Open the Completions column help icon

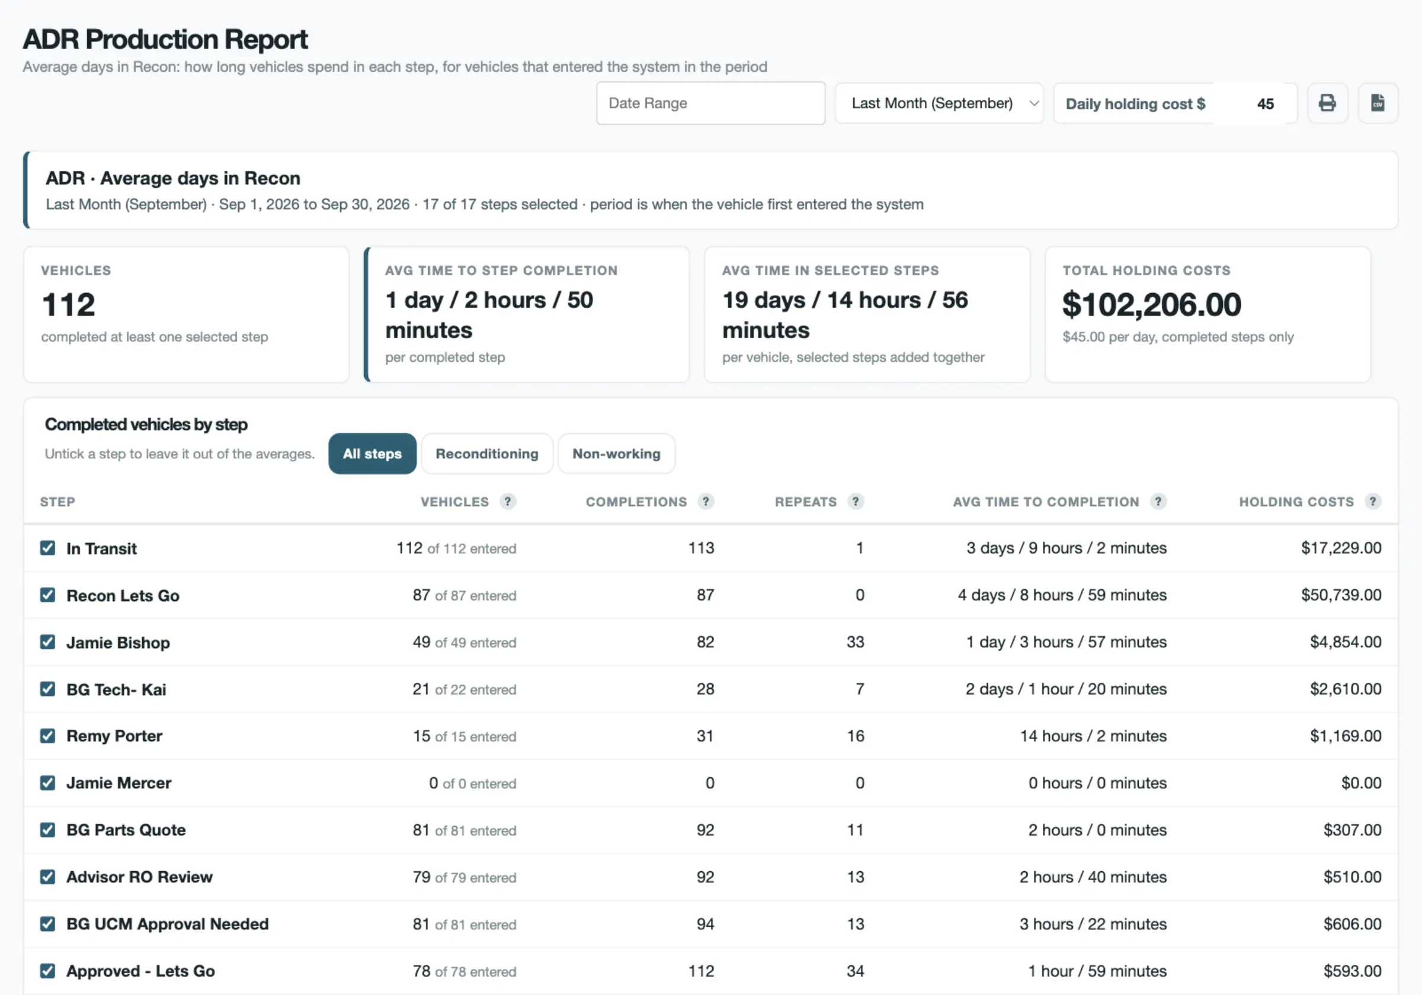(706, 502)
